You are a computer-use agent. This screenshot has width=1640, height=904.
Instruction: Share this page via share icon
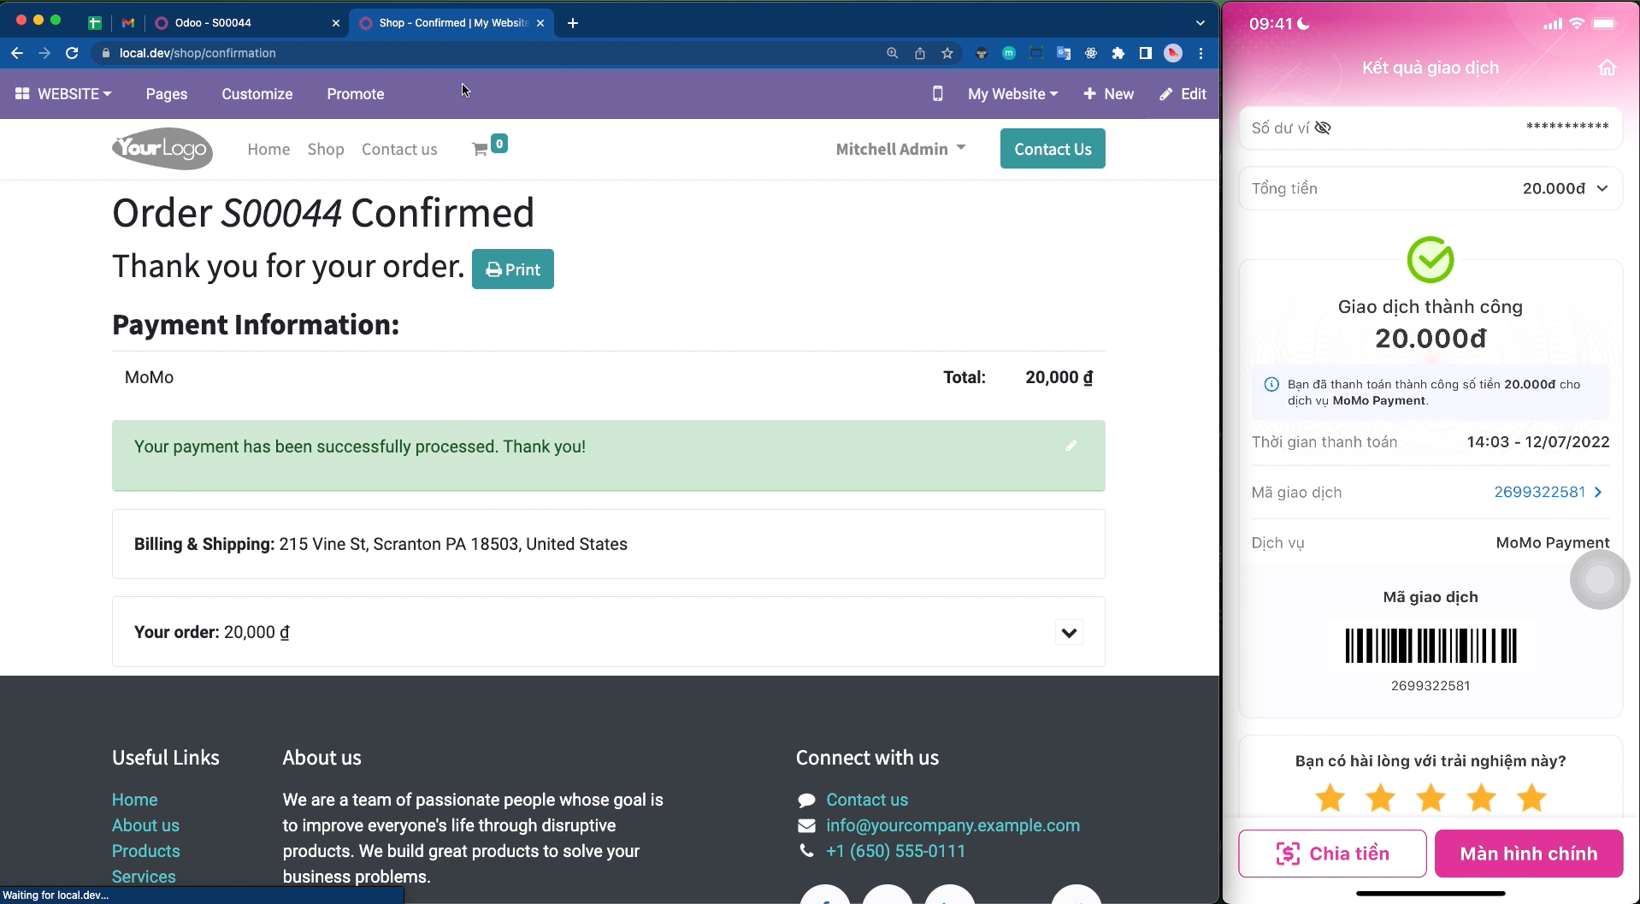920,53
